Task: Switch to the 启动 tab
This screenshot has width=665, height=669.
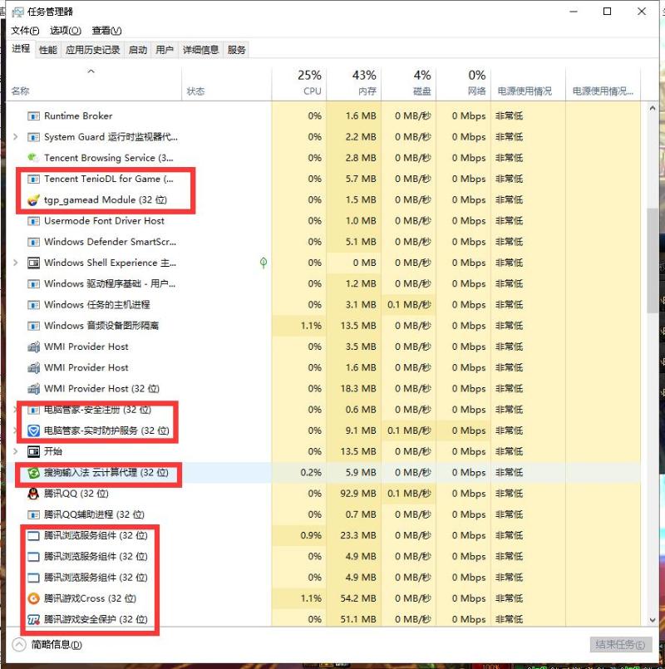Action: (x=137, y=50)
